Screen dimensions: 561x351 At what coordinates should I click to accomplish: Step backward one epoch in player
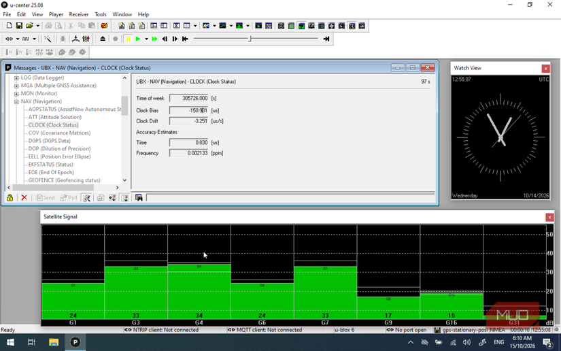[x=165, y=39]
